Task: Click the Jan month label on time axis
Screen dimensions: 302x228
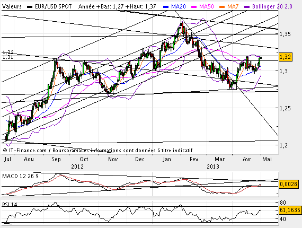Action: (166, 159)
